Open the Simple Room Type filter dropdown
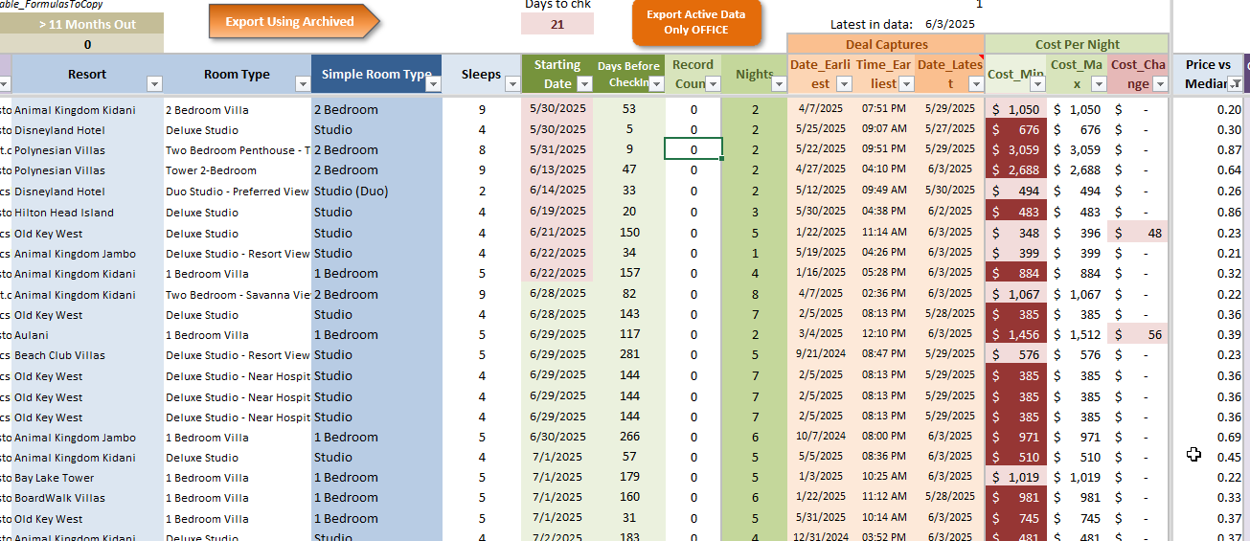The width and height of the screenshot is (1250, 541). 432,84
